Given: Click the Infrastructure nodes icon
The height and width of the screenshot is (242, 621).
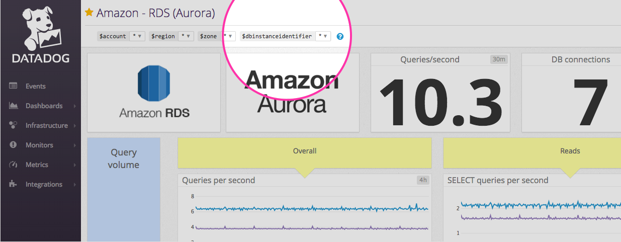Looking at the screenshot, I should click(14, 125).
